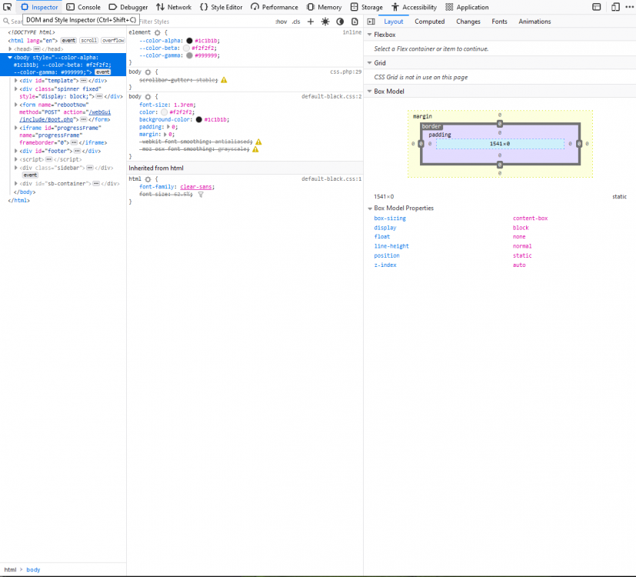Toggle print media simulation icon

pyautogui.click(x=355, y=22)
